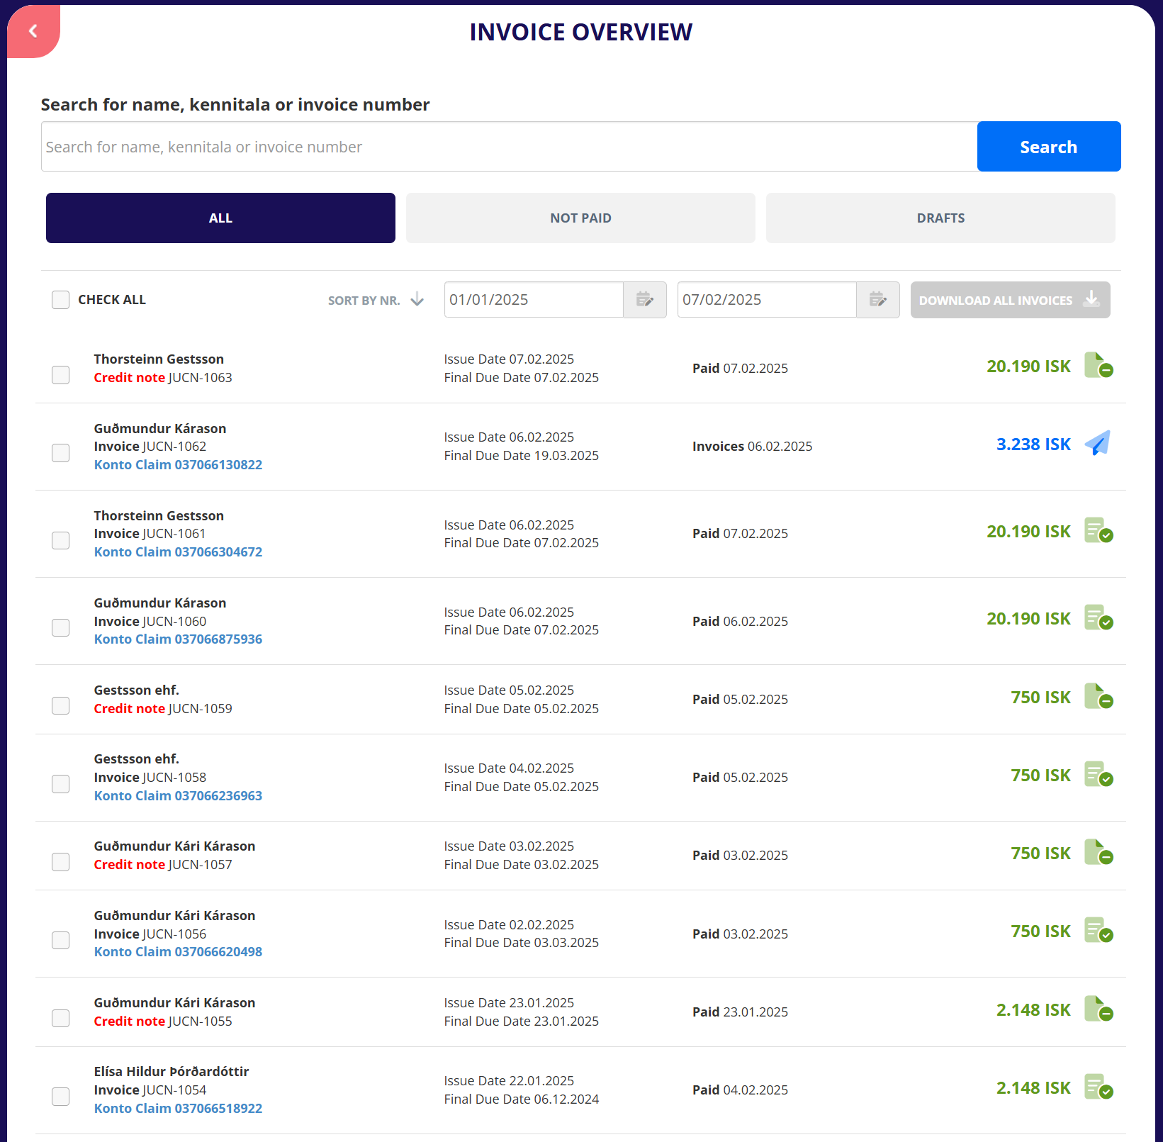Click credit note icon for JUCN-1055
Viewport: 1163px width, 1142px height.
pos(1099,1009)
